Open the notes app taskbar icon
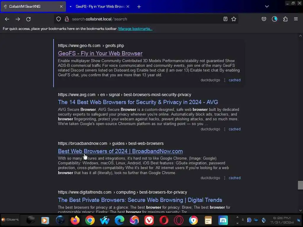 (x=208, y=220)
